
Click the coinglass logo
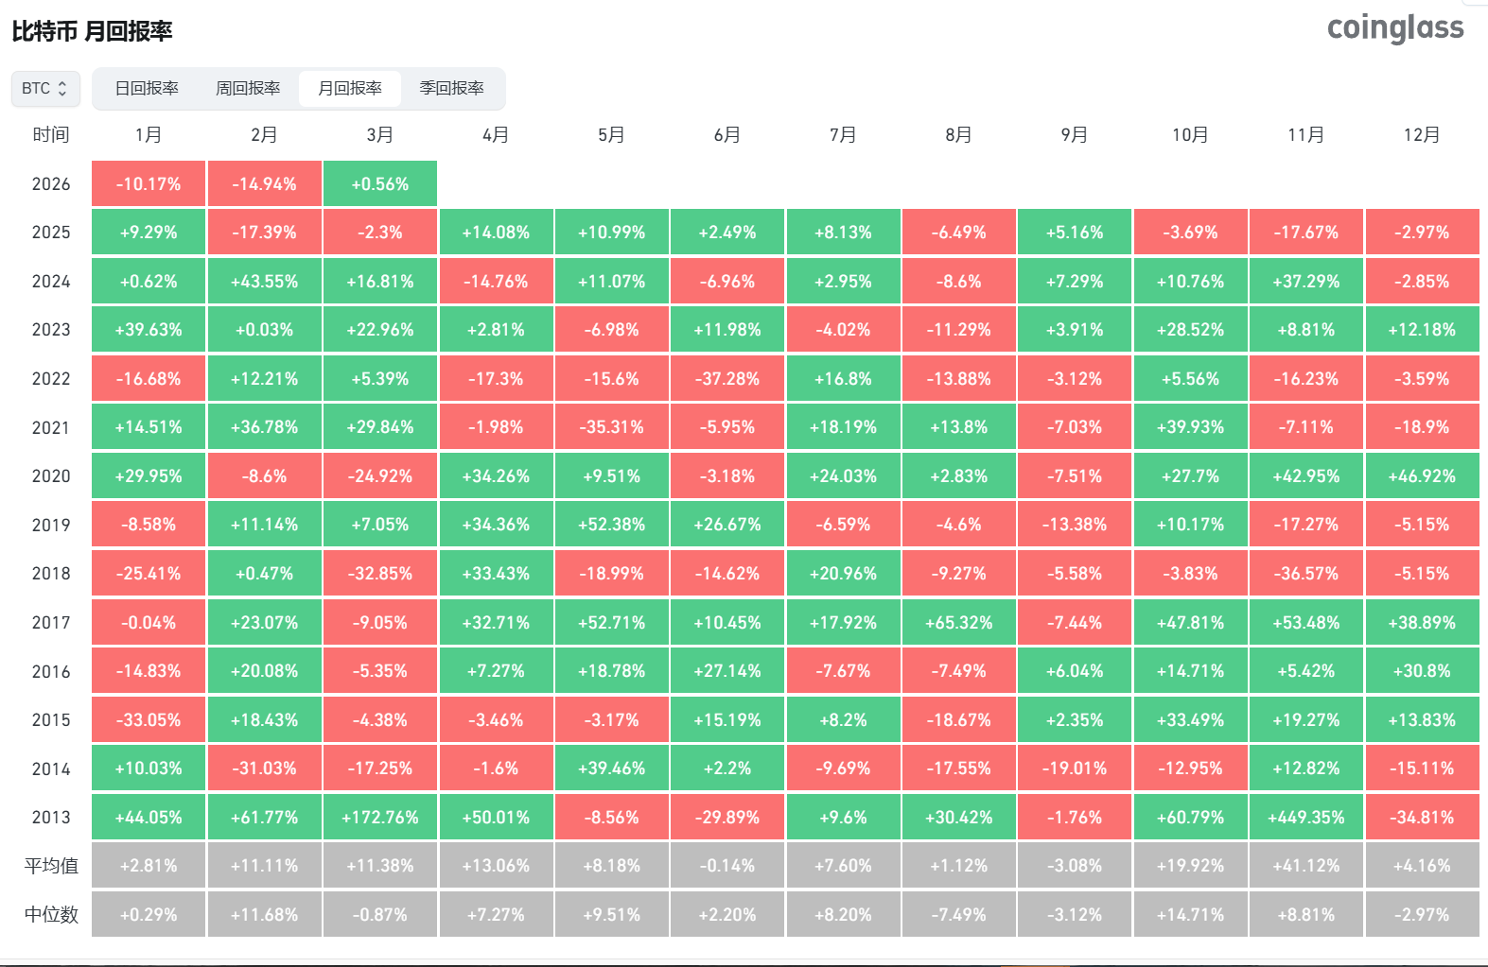coord(1394,28)
